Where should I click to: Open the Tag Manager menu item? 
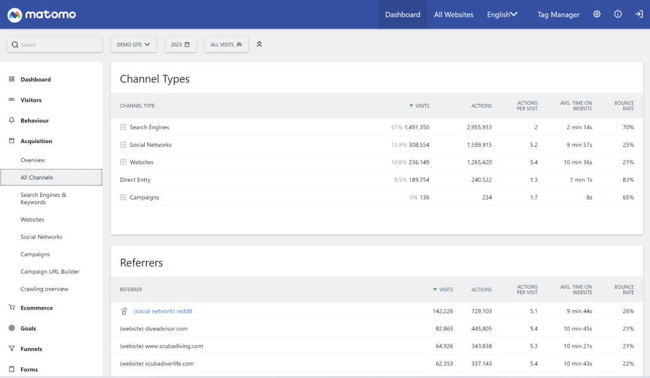click(x=558, y=14)
